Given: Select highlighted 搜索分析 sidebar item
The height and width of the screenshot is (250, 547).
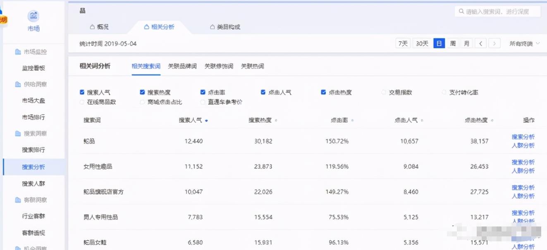Looking at the screenshot, I should click(33, 167).
